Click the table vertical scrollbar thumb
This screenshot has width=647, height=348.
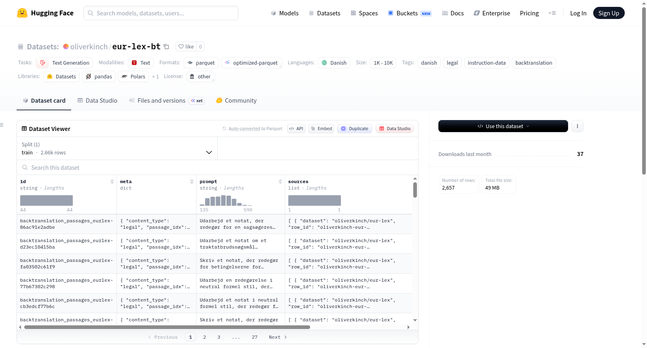(415, 190)
